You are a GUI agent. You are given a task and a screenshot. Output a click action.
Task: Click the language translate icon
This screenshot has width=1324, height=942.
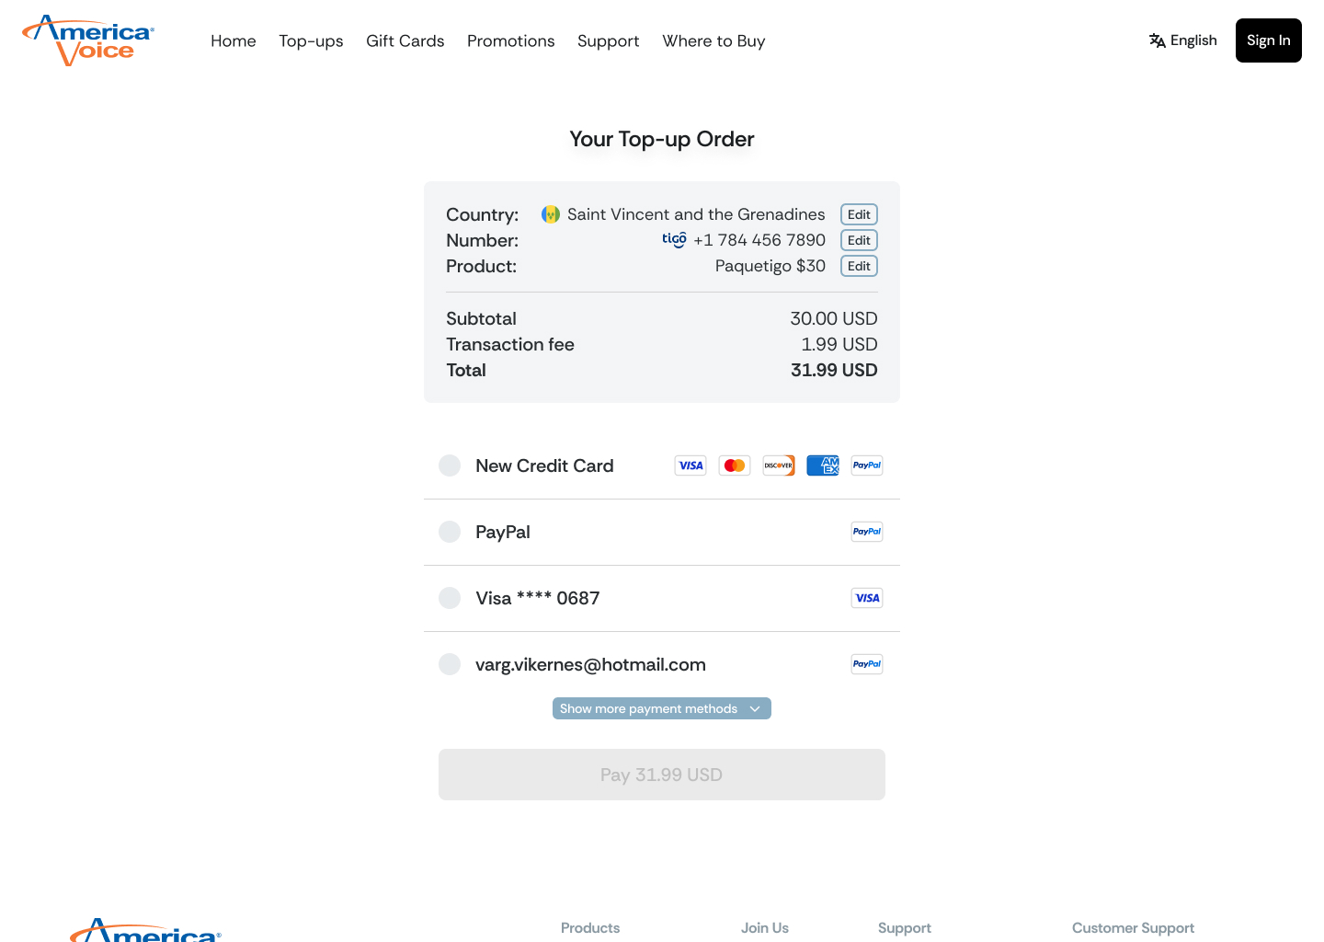pyautogui.click(x=1158, y=40)
